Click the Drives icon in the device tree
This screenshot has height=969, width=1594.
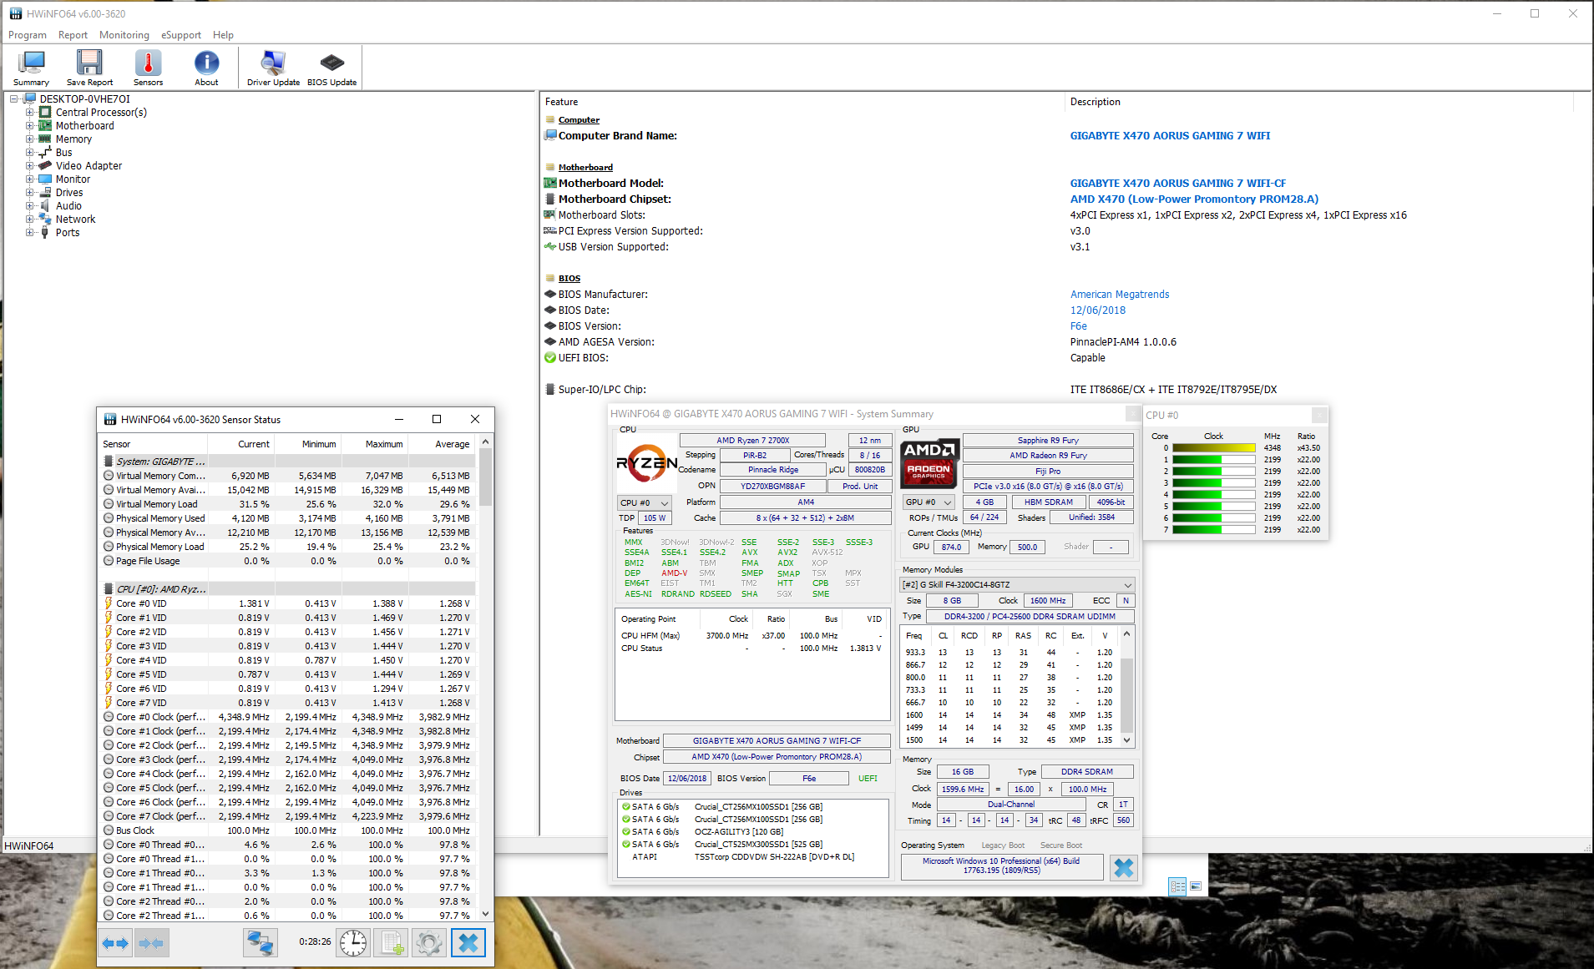point(45,193)
